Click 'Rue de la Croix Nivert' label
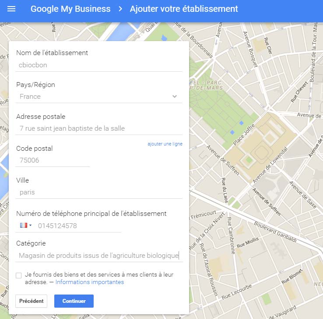This screenshot has width=323, height=319. (207, 231)
